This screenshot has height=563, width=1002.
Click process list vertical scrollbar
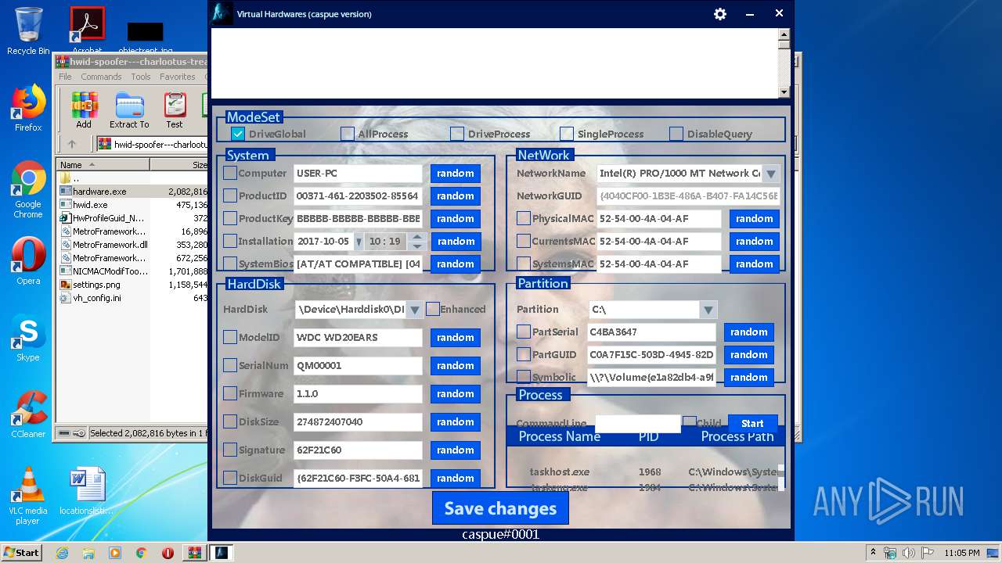[x=780, y=477]
